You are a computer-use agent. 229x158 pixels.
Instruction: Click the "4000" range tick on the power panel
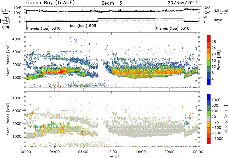click(17, 39)
